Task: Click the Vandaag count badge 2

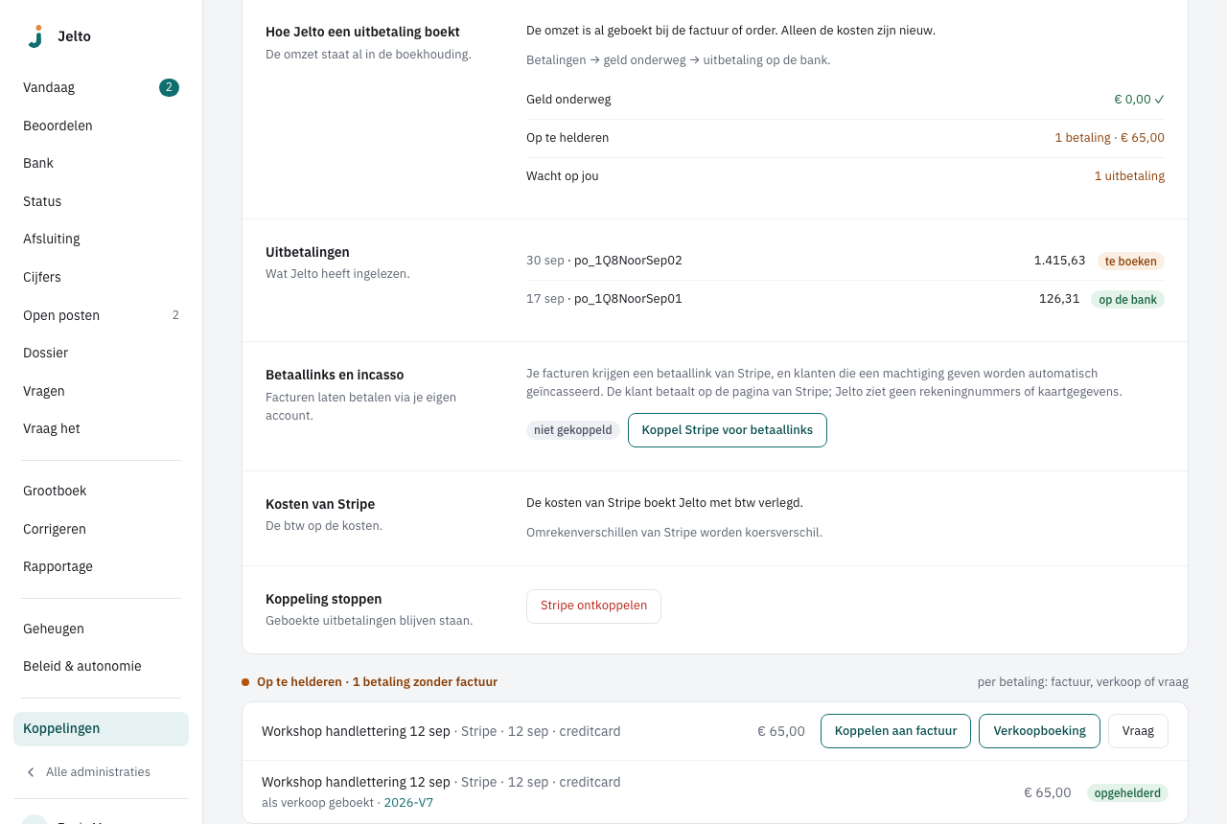Action: point(169,87)
